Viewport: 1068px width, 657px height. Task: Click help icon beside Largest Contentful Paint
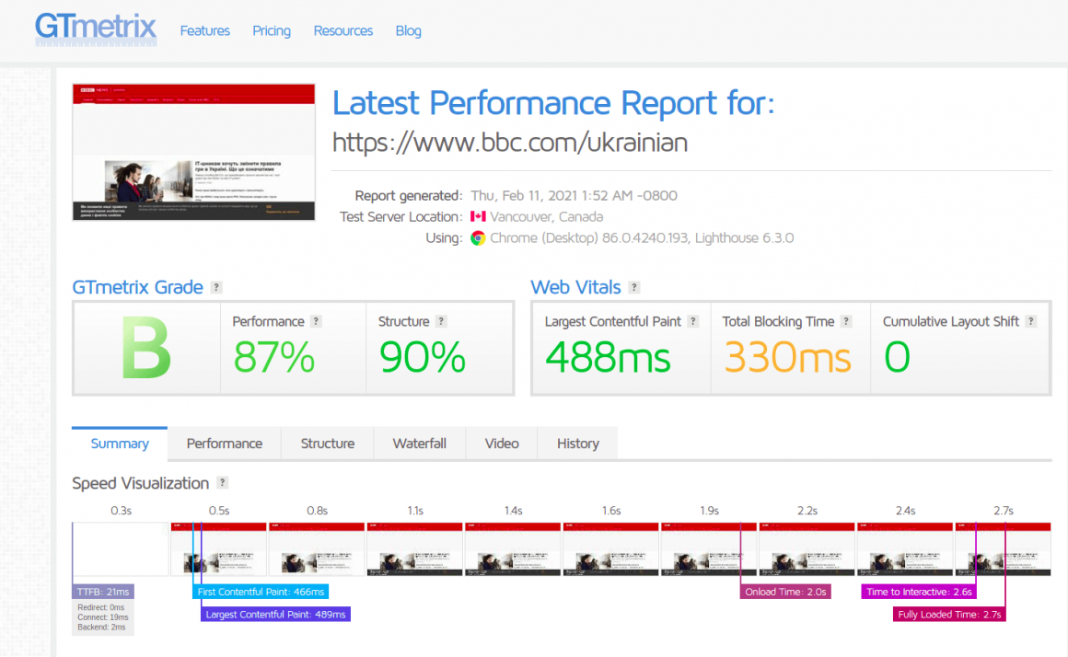pos(693,322)
